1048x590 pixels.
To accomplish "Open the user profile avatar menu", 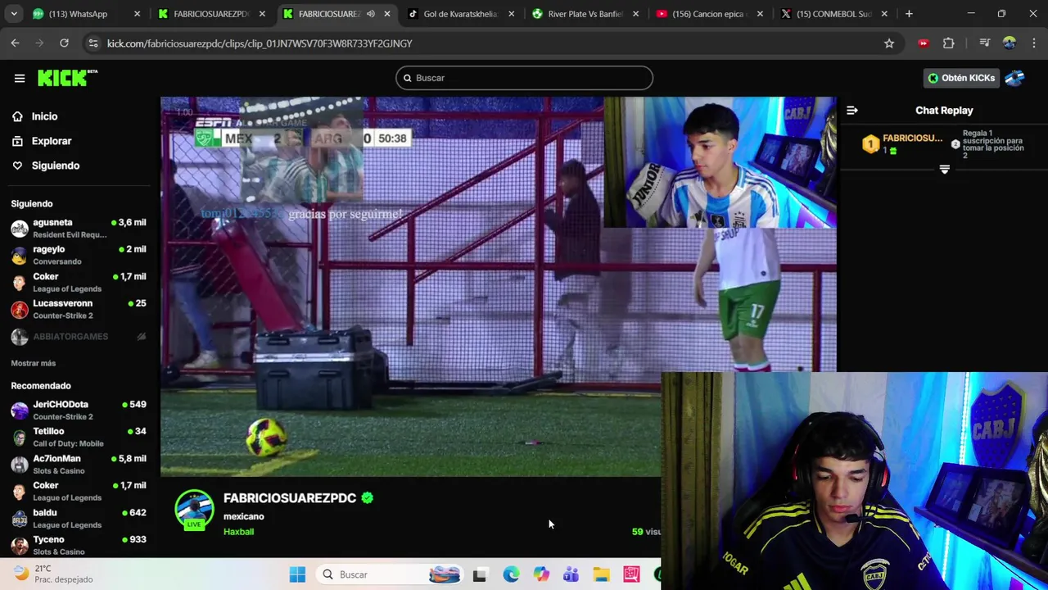I will coord(1014,78).
